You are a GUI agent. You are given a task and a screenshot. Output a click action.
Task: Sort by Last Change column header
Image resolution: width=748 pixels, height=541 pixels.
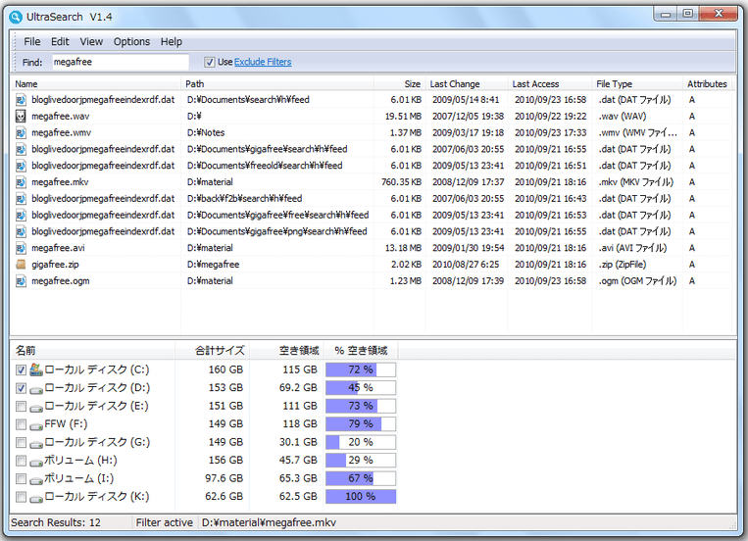pyautogui.click(x=467, y=84)
